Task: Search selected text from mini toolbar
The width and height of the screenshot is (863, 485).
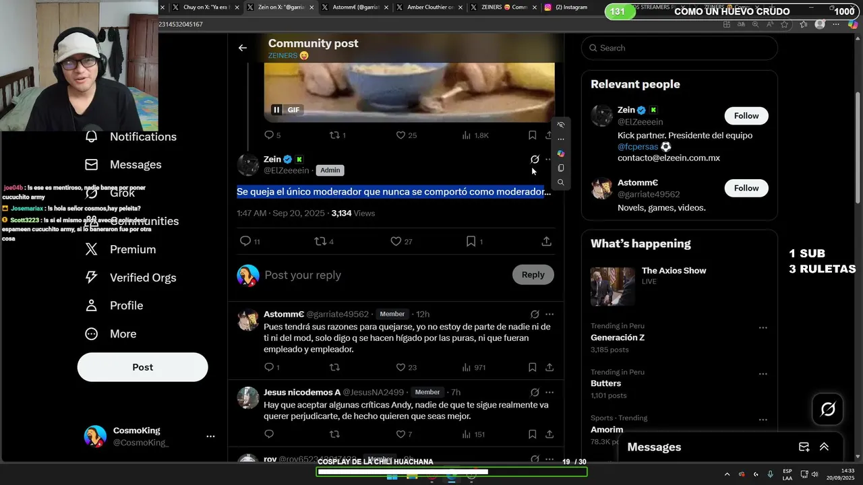Action: click(x=560, y=183)
